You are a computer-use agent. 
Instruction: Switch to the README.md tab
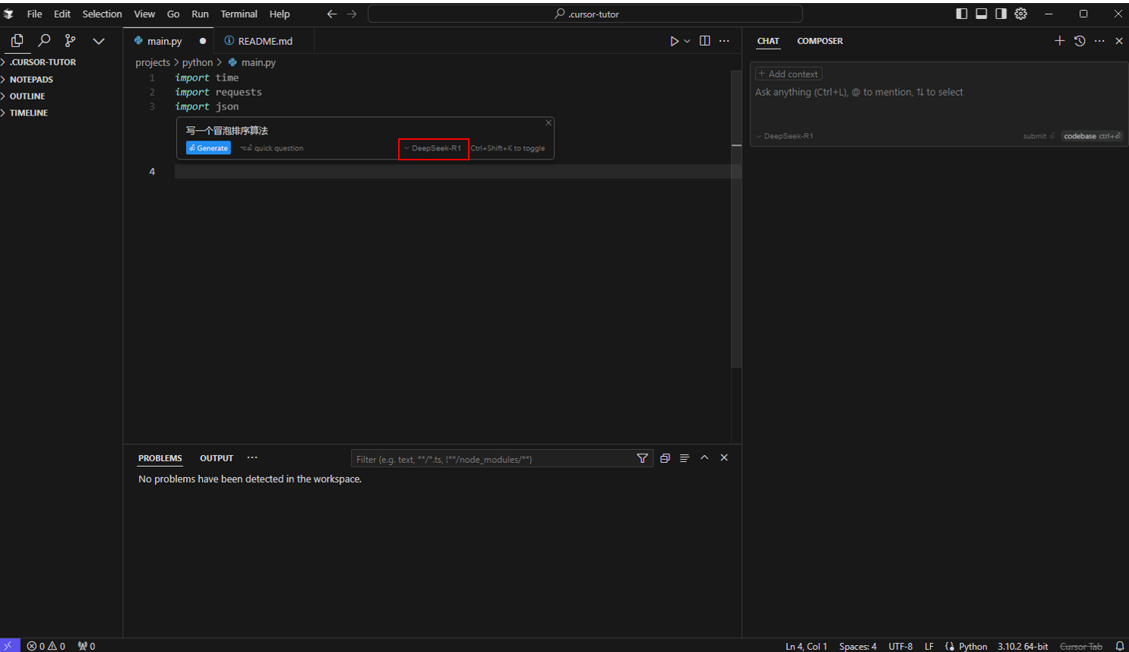coord(264,41)
